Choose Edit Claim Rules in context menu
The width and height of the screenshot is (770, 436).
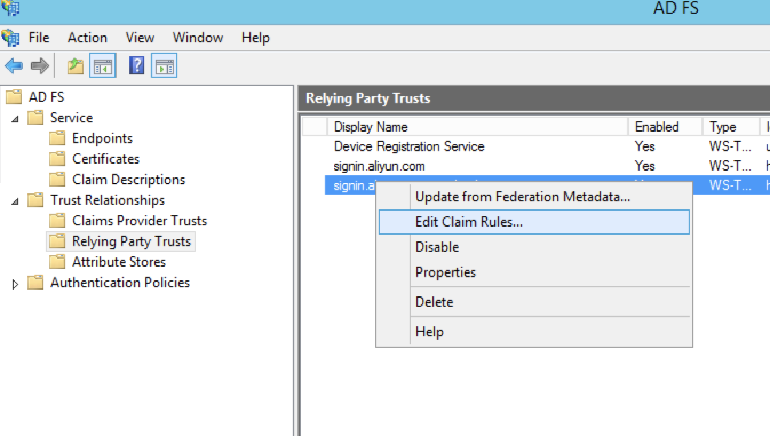[534, 222]
